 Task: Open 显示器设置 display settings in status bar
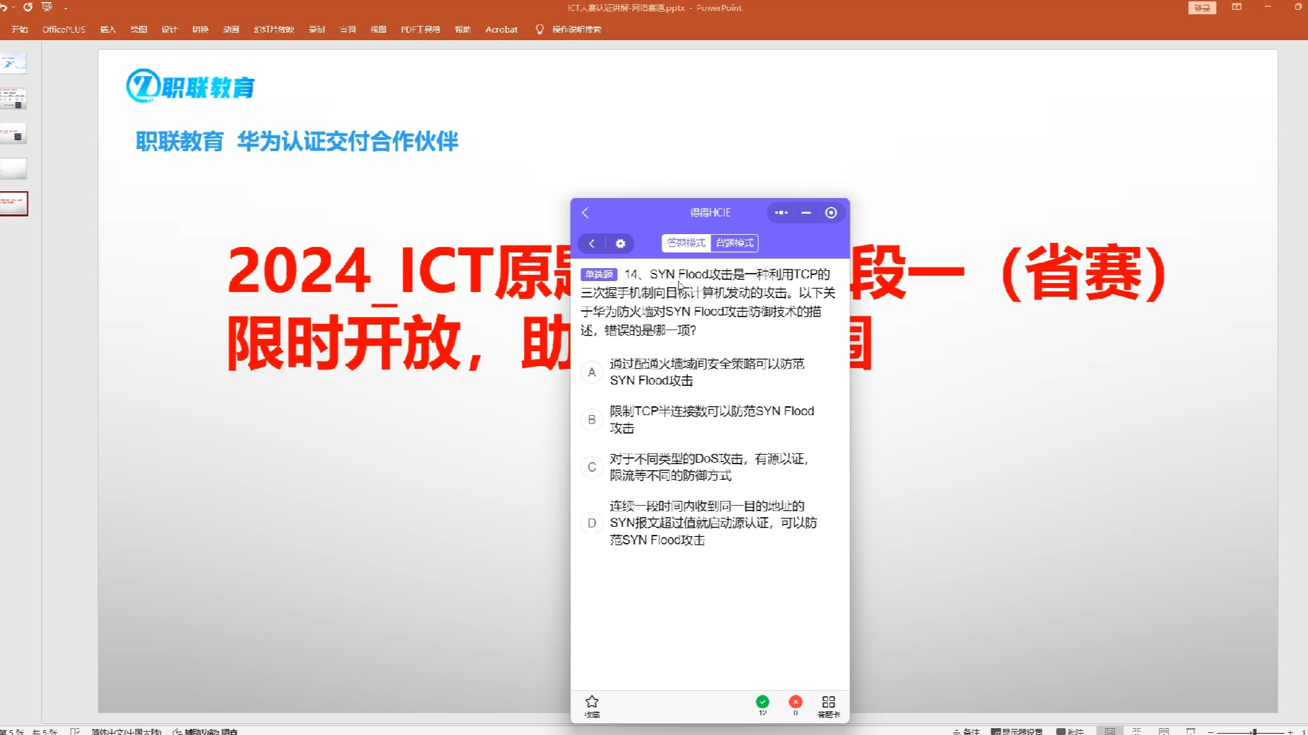tap(1016, 731)
